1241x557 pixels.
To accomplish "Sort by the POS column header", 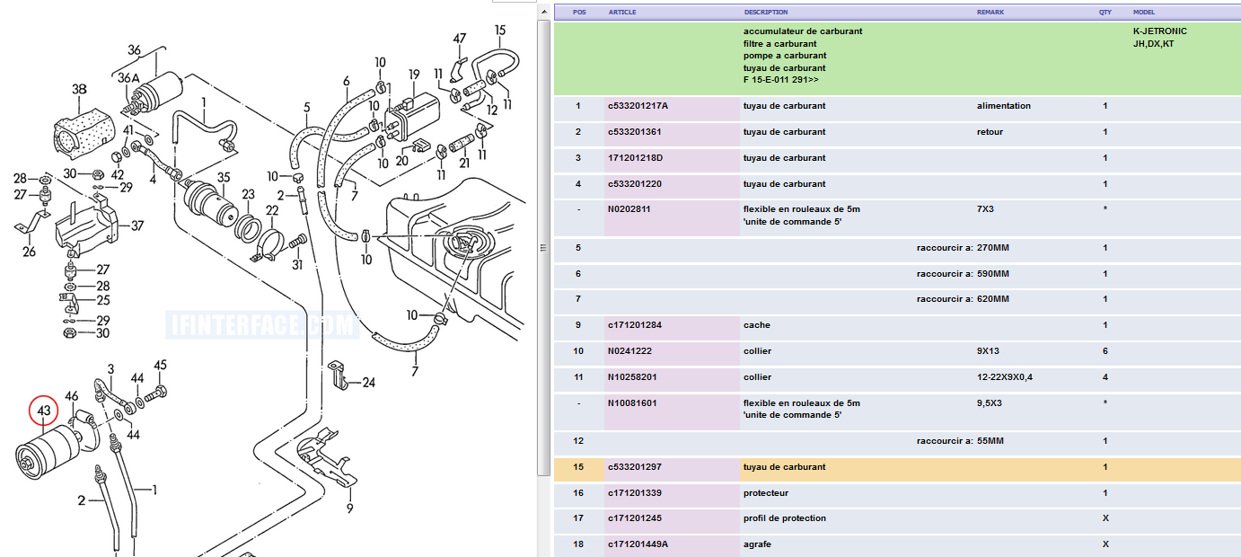I will coord(579,13).
